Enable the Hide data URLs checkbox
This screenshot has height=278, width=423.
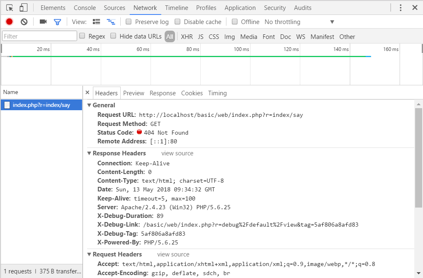point(113,36)
